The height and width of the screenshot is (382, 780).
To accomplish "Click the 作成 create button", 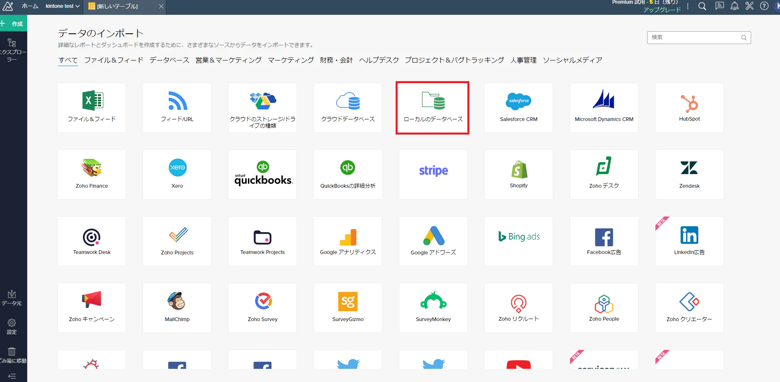I will point(13,23).
